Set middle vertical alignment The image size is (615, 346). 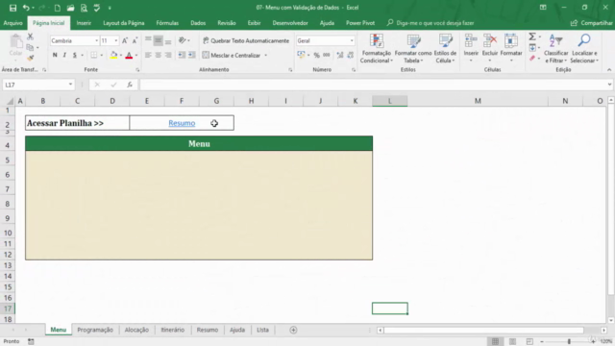pos(158,40)
